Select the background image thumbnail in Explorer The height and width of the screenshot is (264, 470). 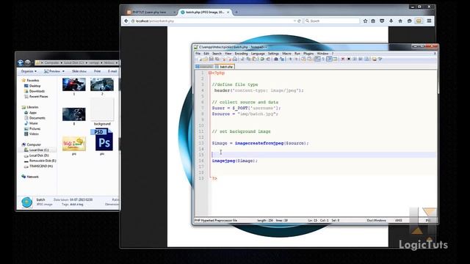point(102,111)
